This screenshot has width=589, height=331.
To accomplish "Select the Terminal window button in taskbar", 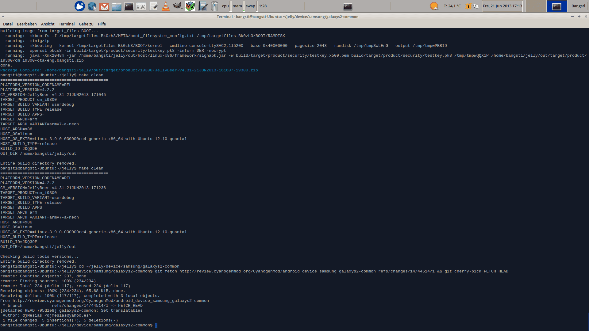I will click(348, 6).
